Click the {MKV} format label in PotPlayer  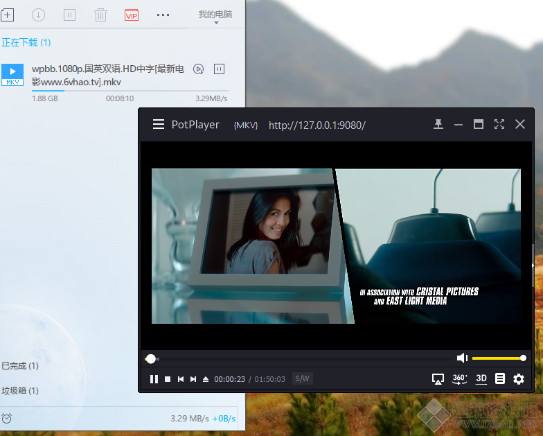246,125
